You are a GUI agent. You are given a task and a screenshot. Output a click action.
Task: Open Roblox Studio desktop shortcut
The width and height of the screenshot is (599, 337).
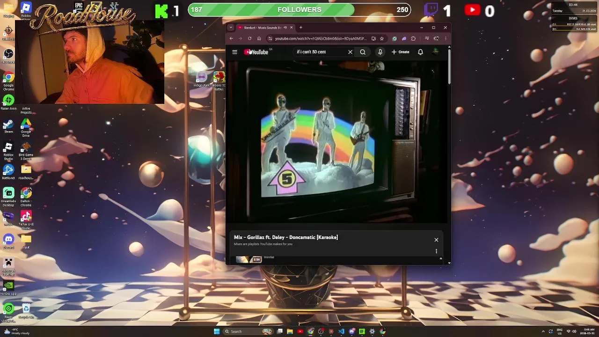coord(9,150)
